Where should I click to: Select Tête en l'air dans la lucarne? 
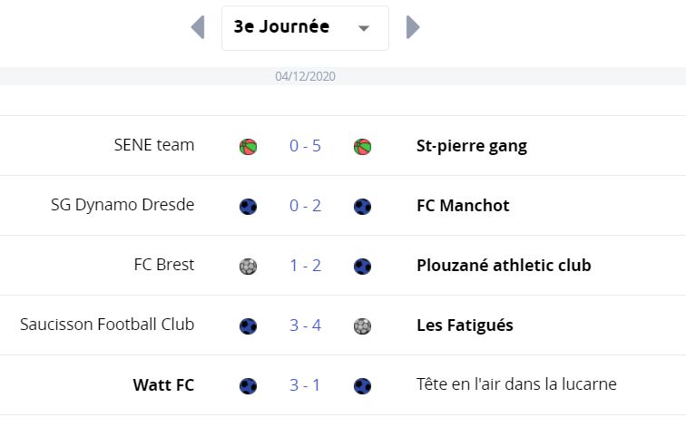pyautogui.click(x=516, y=384)
